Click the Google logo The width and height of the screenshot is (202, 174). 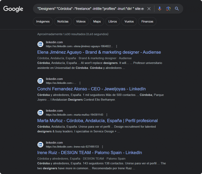click(13, 9)
